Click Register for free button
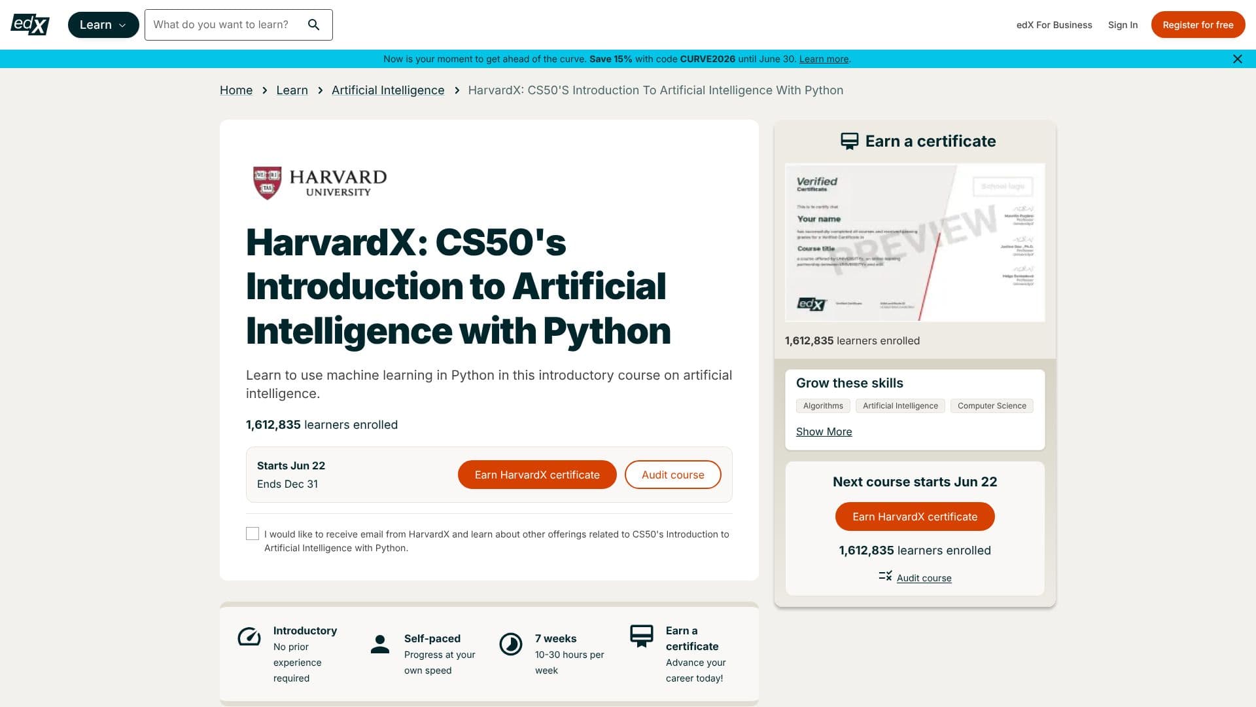1256x707 pixels. click(1198, 25)
